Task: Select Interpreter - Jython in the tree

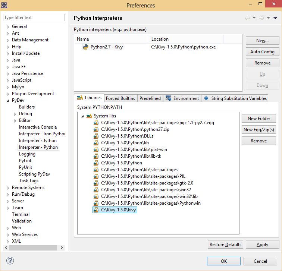Action: (x=38, y=141)
